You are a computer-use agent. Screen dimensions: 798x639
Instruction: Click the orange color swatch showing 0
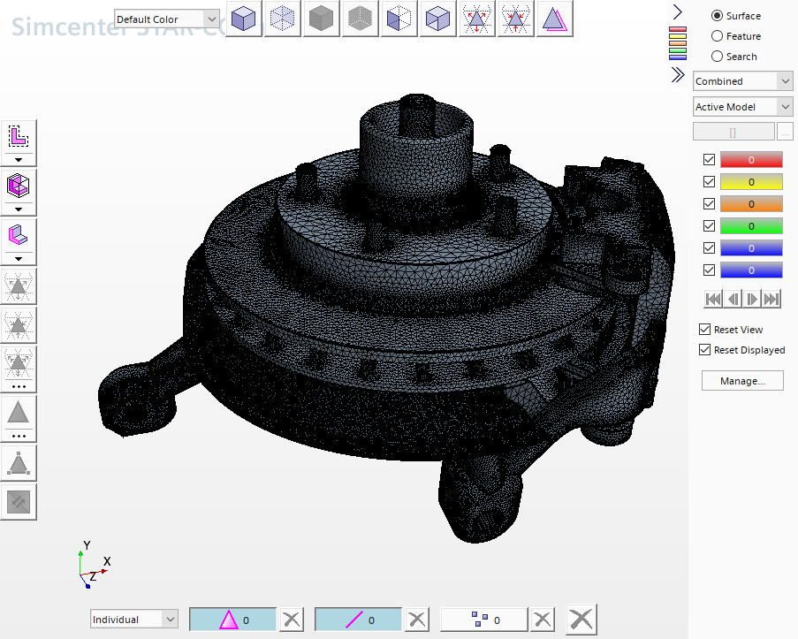tap(751, 203)
